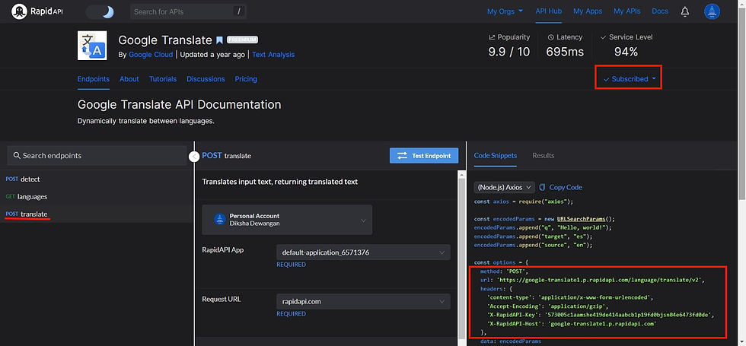
Task: Open the Pricing tab
Action: coord(246,79)
